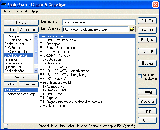Open the Meny menu
Image resolution: width=160 pixels, height=130 pixels.
click(x=6, y=11)
